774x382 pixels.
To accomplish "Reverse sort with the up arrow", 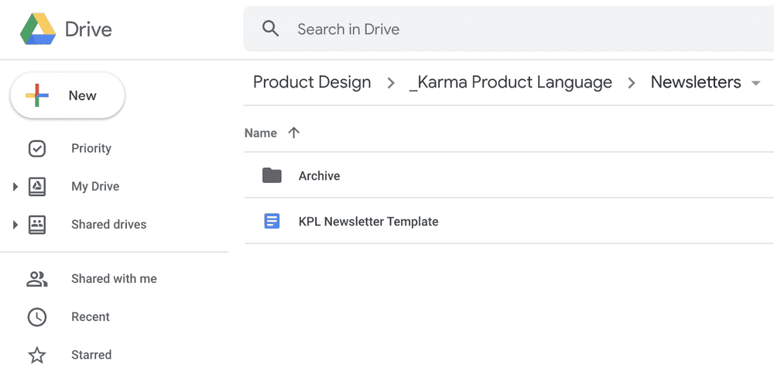I will 293,133.
